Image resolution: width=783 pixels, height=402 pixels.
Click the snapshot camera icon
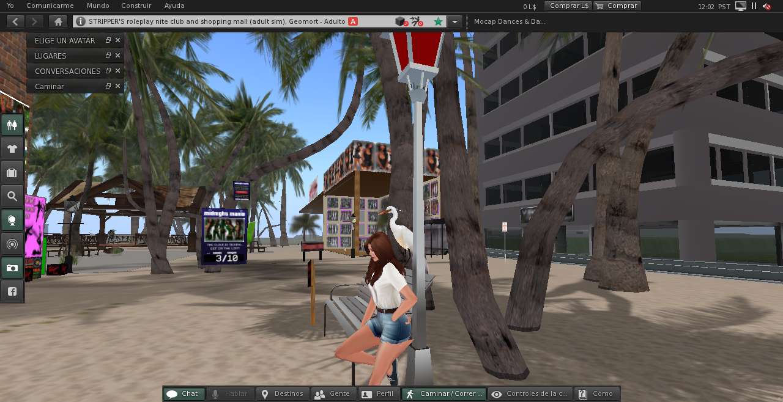(12, 268)
